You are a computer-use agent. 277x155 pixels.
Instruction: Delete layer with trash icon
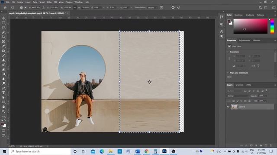point(271,146)
